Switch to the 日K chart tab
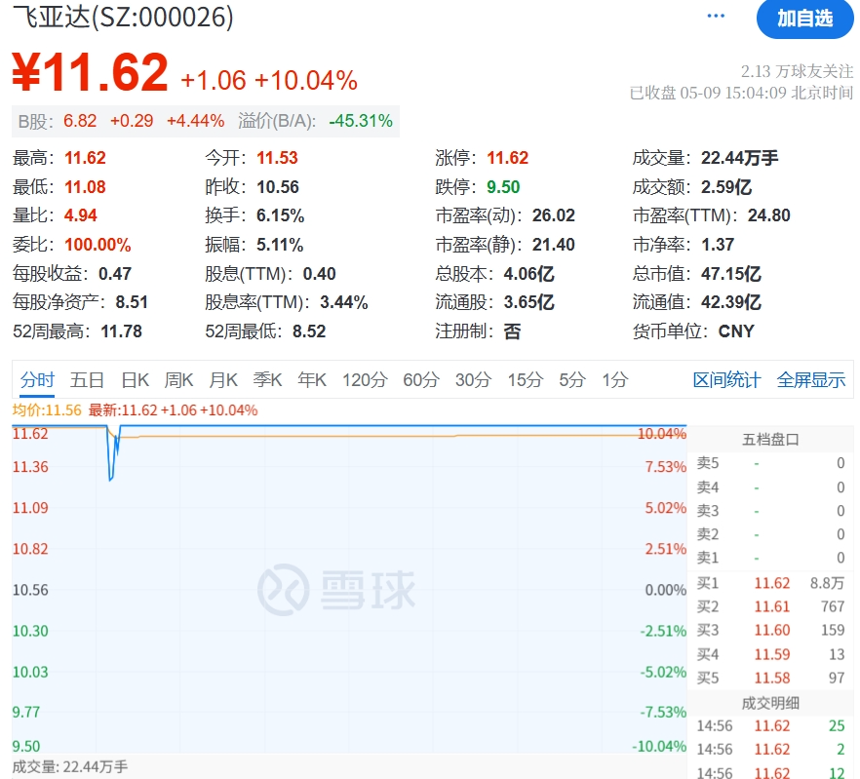Image resolution: width=860 pixels, height=779 pixels. pyautogui.click(x=135, y=379)
